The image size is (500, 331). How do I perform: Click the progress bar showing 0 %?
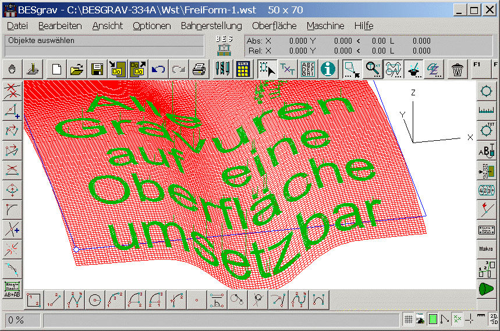tap(221, 320)
